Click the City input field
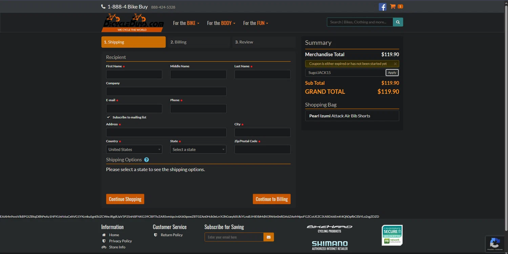This screenshot has height=254, width=508. (262, 132)
